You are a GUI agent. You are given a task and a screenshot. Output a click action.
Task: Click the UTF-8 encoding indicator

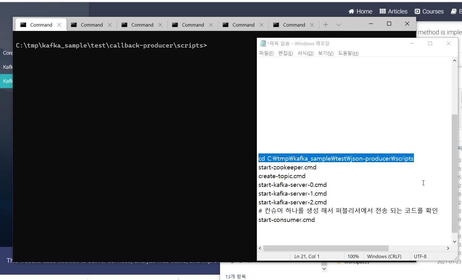click(x=420, y=256)
